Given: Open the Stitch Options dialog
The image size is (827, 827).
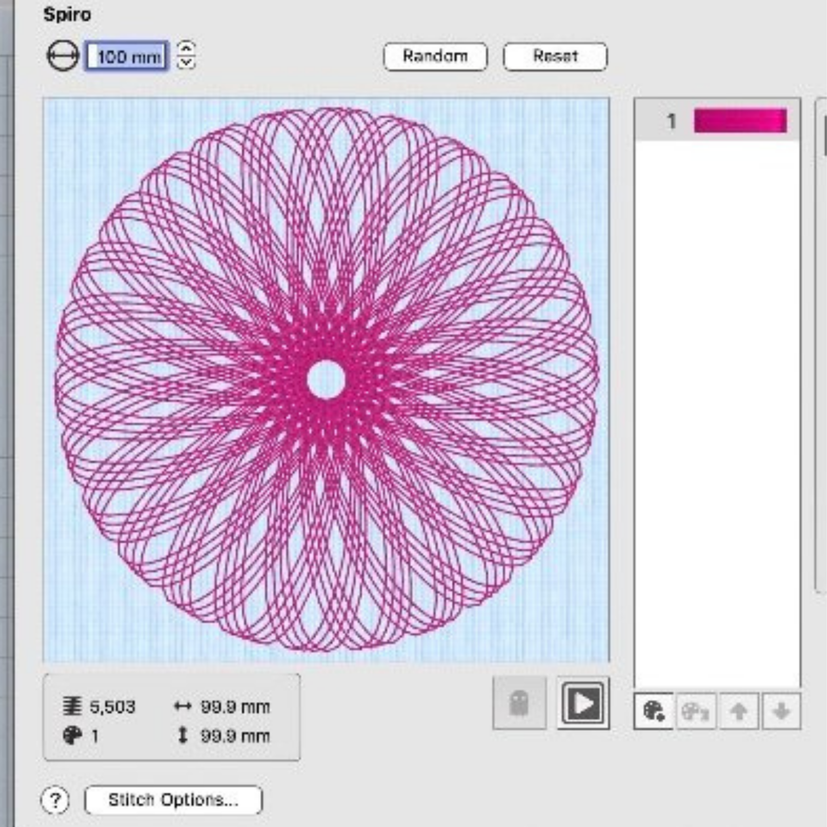Looking at the screenshot, I should click(x=173, y=800).
